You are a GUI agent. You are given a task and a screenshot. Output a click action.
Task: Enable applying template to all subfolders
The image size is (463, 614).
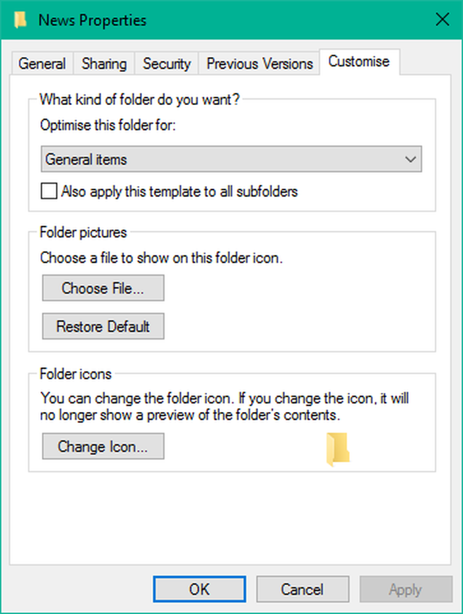(x=48, y=191)
